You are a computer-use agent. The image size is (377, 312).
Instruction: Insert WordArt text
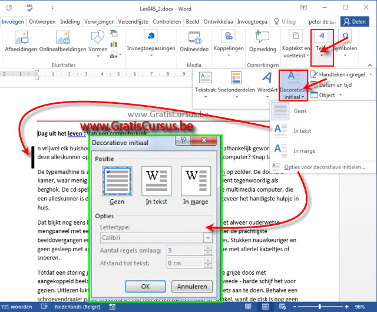pos(267,84)
